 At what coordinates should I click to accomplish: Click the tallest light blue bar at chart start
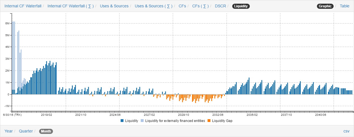tap(13, 57)
